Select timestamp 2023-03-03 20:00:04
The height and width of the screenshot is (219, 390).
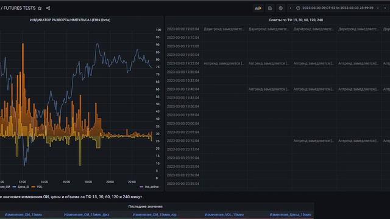pos(183,123)
